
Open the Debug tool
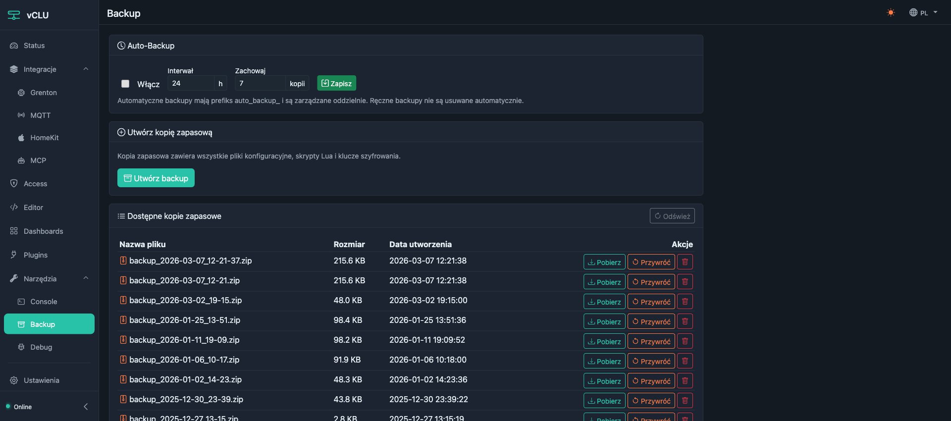[49, 347]
